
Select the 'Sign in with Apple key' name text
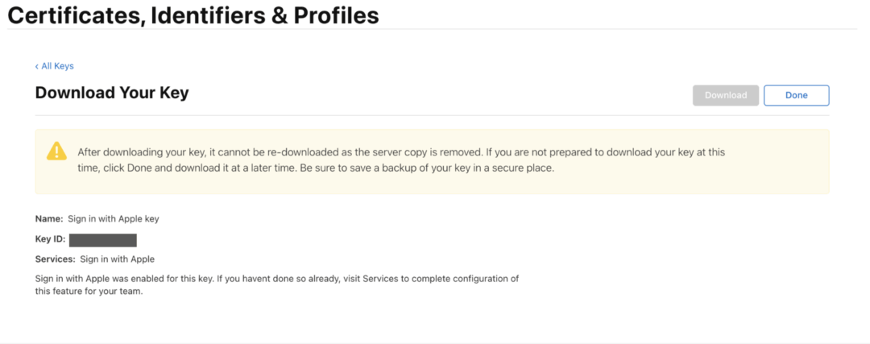[114, 218]
